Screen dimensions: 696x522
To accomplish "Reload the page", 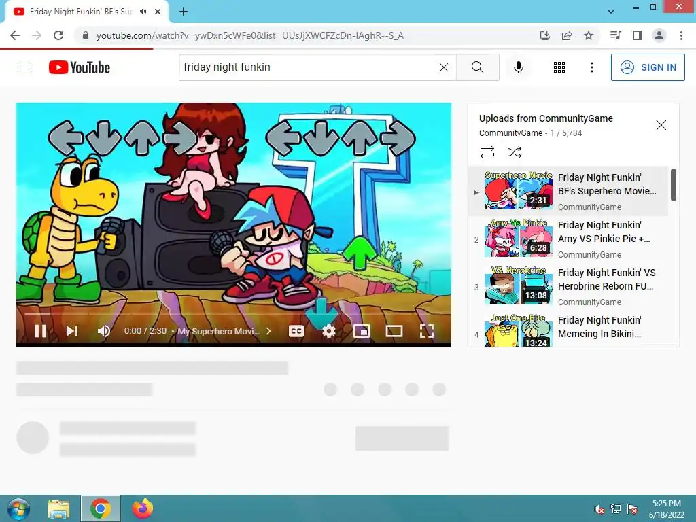I will pyautogui.click(x=58, y=35).
